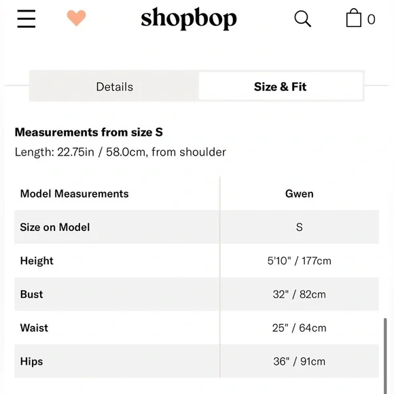
Task: Click the Waist value 25" / 64cm
Action: coord(300,328)
